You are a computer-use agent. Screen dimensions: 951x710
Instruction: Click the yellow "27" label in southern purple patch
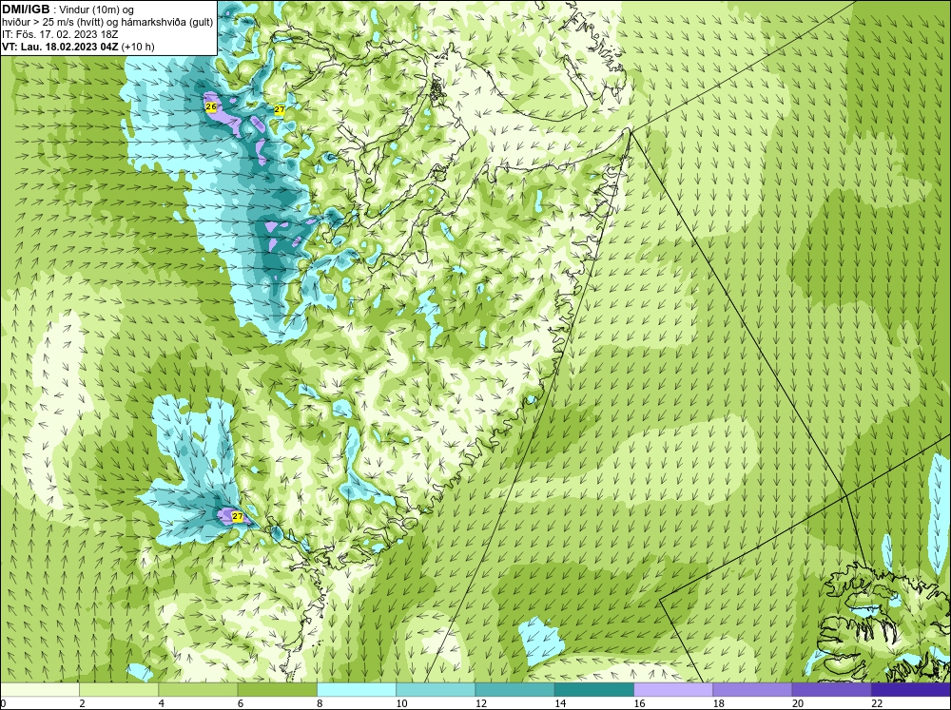click(238, 517)
